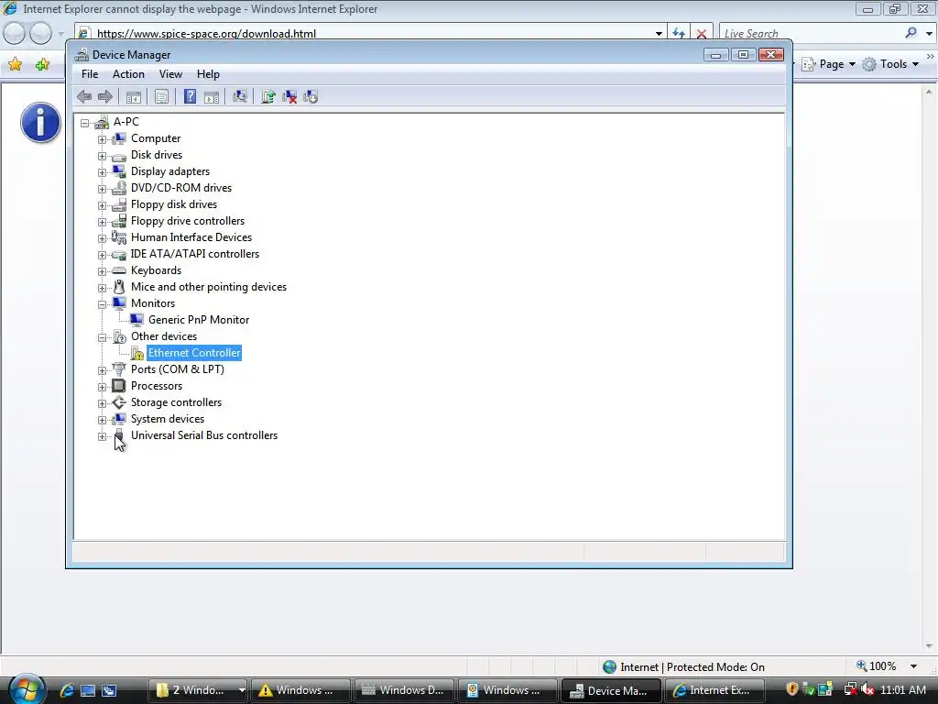Open Properties via the toolbar icon
Screen dimensions: 938x704
coord(161,96)
